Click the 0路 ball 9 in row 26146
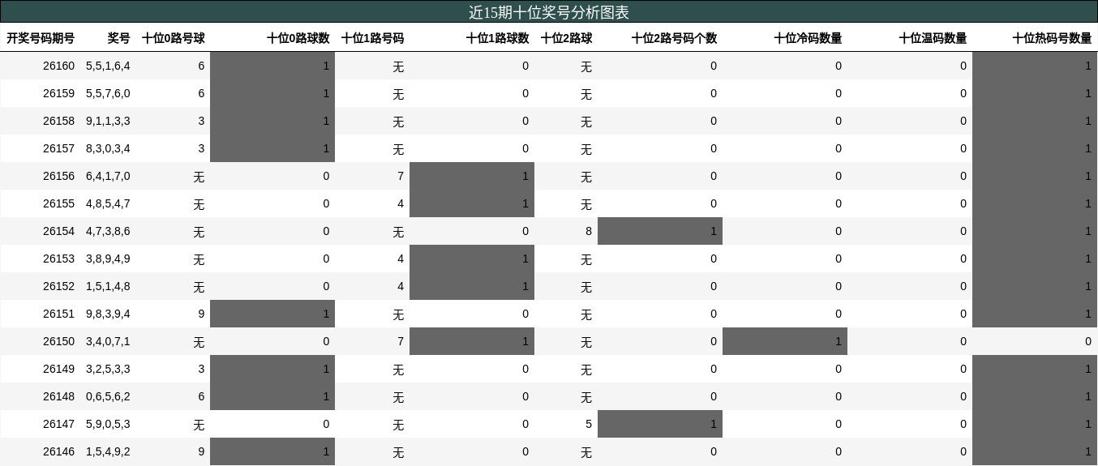The image size is (1098, 466). point(201,451)
